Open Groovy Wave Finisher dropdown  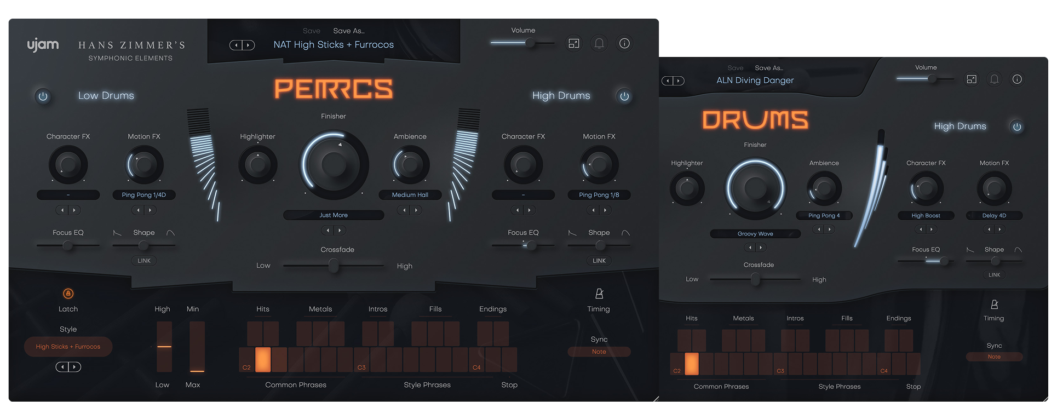755,234
